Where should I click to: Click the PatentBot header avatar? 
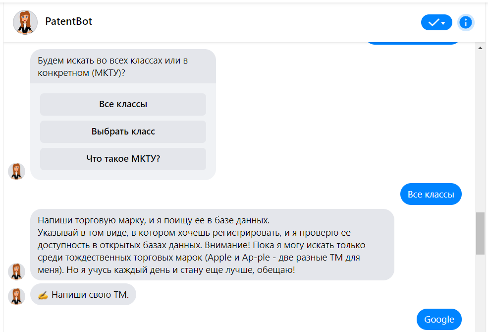click(25, 22)
